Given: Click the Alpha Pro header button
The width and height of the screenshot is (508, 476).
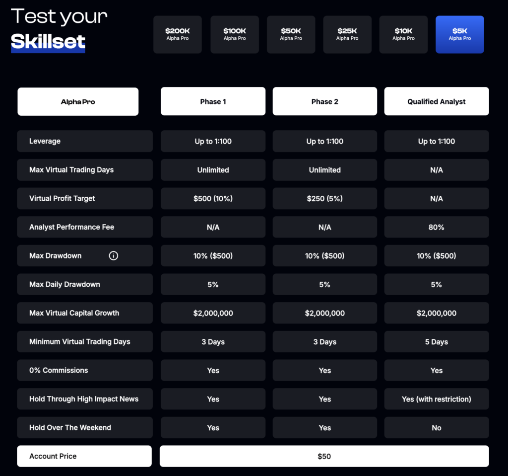Looking at the screenshot, I should coord(78,102).
